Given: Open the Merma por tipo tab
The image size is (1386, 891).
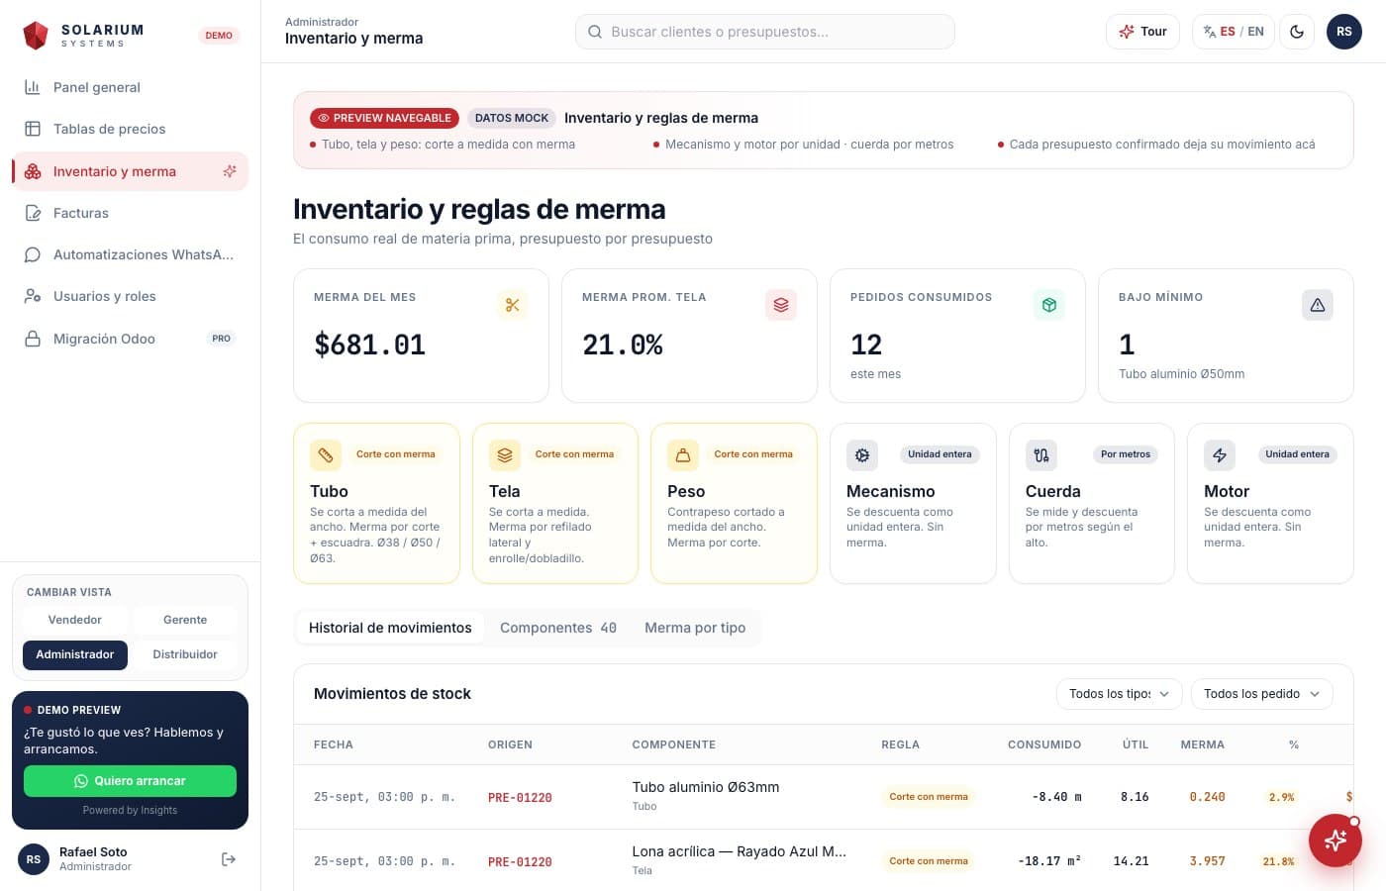Looking at the screenshot, I should 695,628.
